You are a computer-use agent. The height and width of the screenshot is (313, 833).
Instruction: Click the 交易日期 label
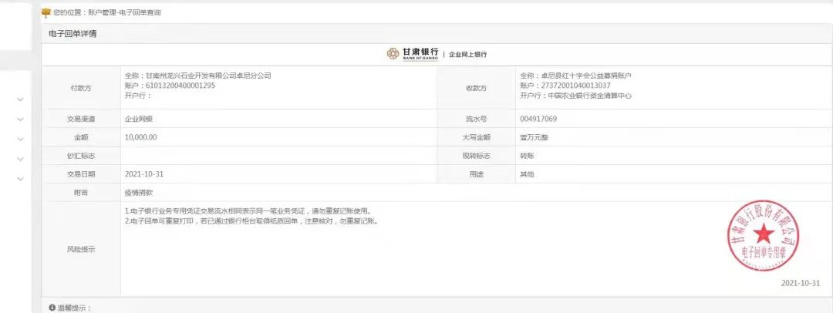tap(81, 174)
